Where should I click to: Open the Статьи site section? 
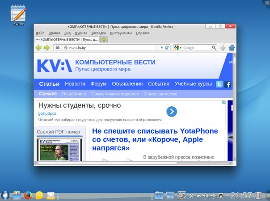tap(49, 84)
